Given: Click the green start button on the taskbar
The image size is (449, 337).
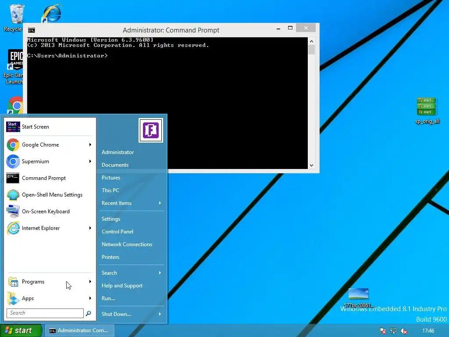Looking at the screenshot, I should click(21, 330).
